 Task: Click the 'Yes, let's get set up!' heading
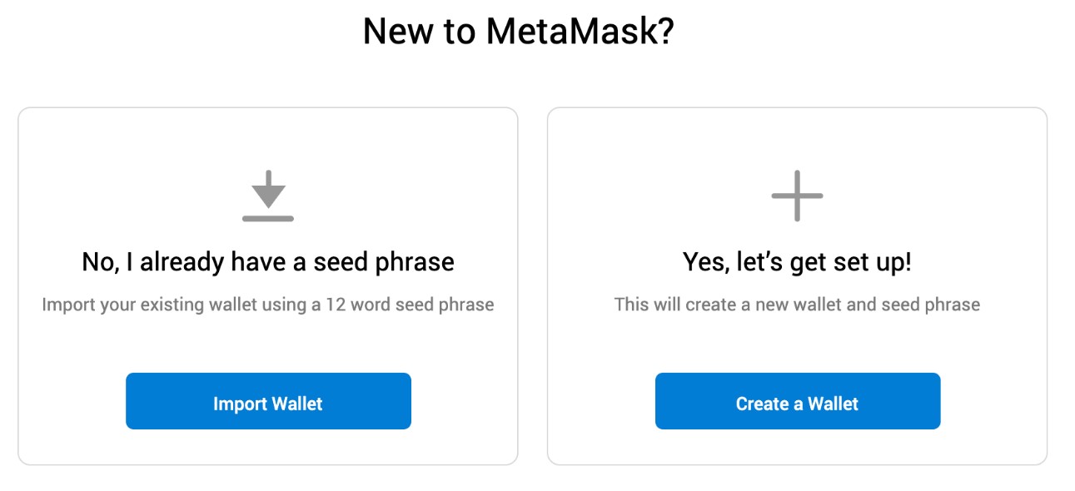(797, 262)
